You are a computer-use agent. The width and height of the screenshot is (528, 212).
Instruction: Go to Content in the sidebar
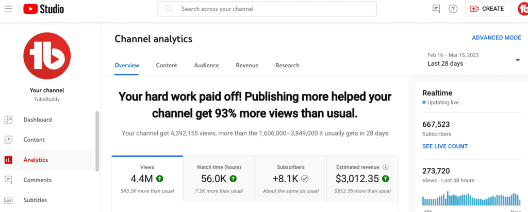point(34,140)
